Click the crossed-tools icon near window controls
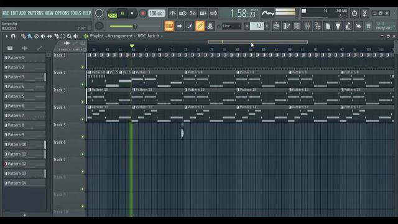The width and height of the screenshot is (398, 224). [365, 13]
